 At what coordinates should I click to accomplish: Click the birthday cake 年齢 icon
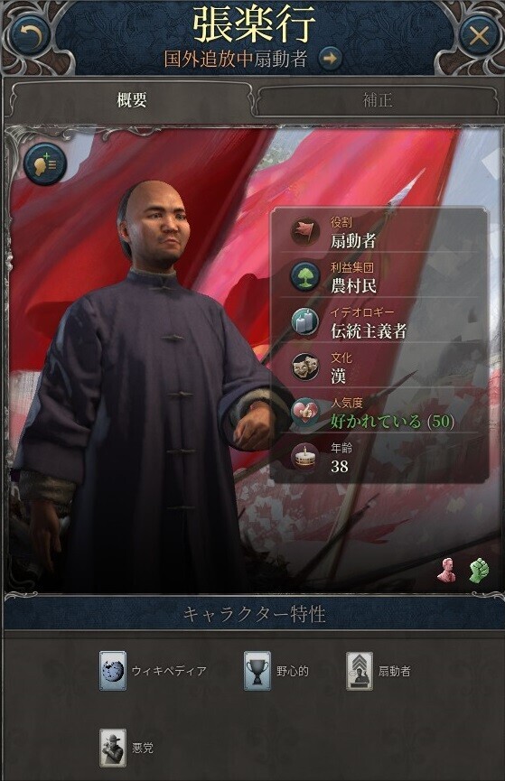[x=305, y=457]
